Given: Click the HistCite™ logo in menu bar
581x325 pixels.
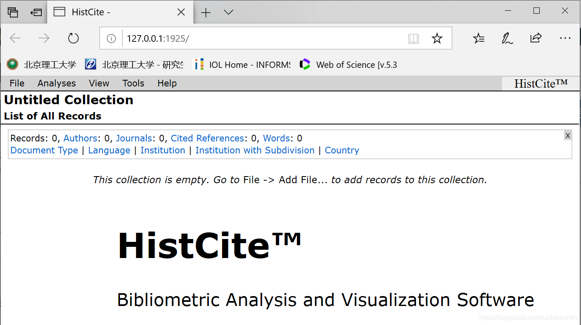Looking at the screenshot, I should click(541, 84).
